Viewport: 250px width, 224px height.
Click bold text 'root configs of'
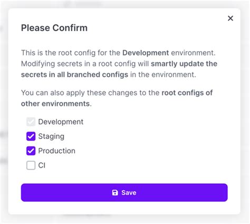(x=187, y=93)
